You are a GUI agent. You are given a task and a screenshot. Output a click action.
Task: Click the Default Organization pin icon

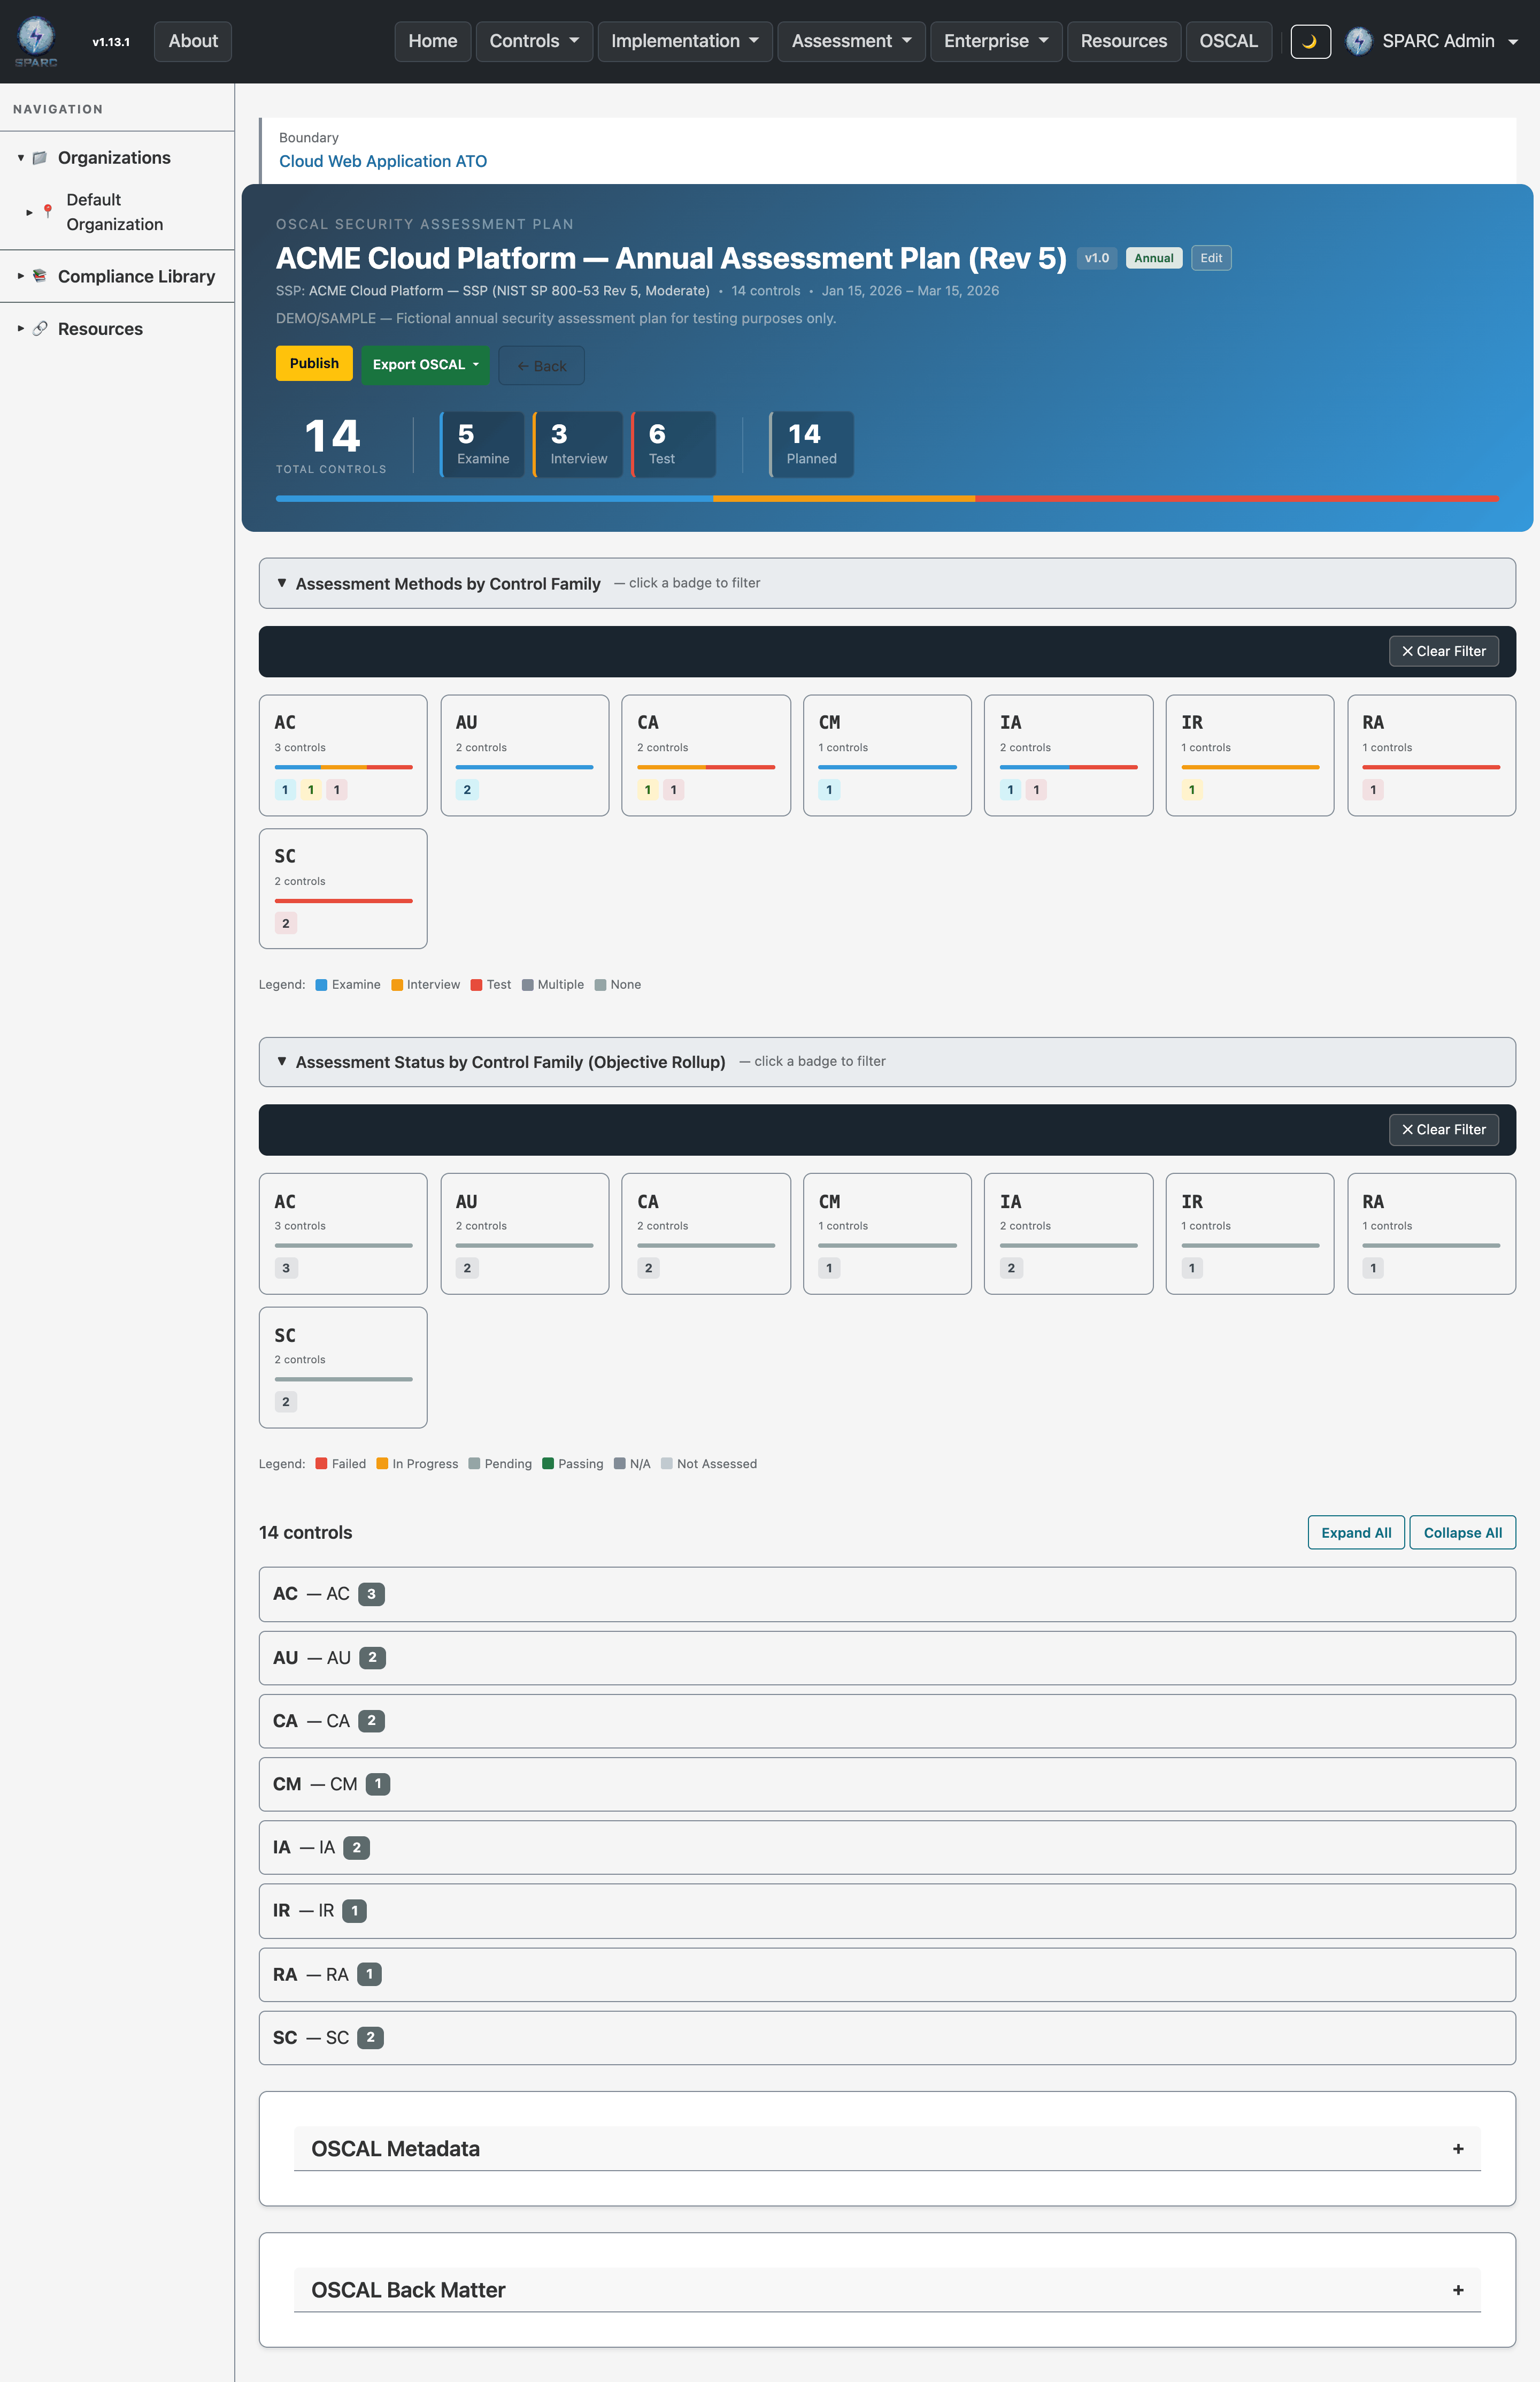[x=47, y=212]
